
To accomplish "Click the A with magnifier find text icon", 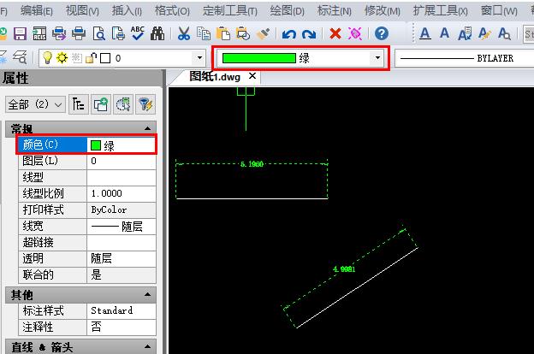I will 504,33.
